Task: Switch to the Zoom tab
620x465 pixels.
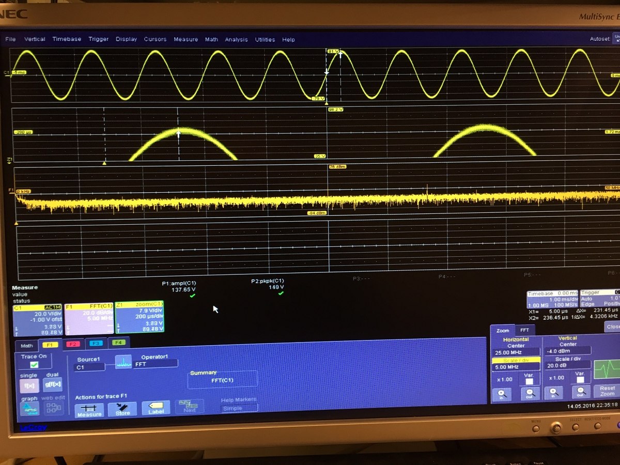Action: pos(502,331)
